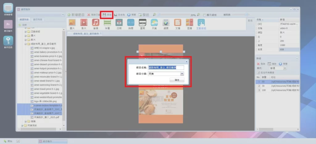Select the 音頻 audio component icon
The image size is (316, 144).
click(96, 22)
